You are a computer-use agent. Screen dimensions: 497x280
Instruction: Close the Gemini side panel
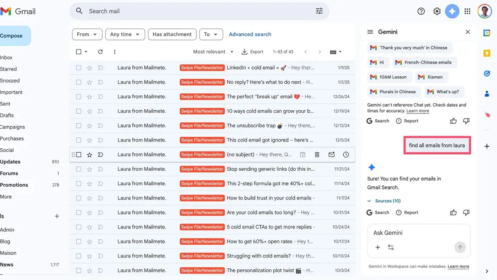point(468,32)
